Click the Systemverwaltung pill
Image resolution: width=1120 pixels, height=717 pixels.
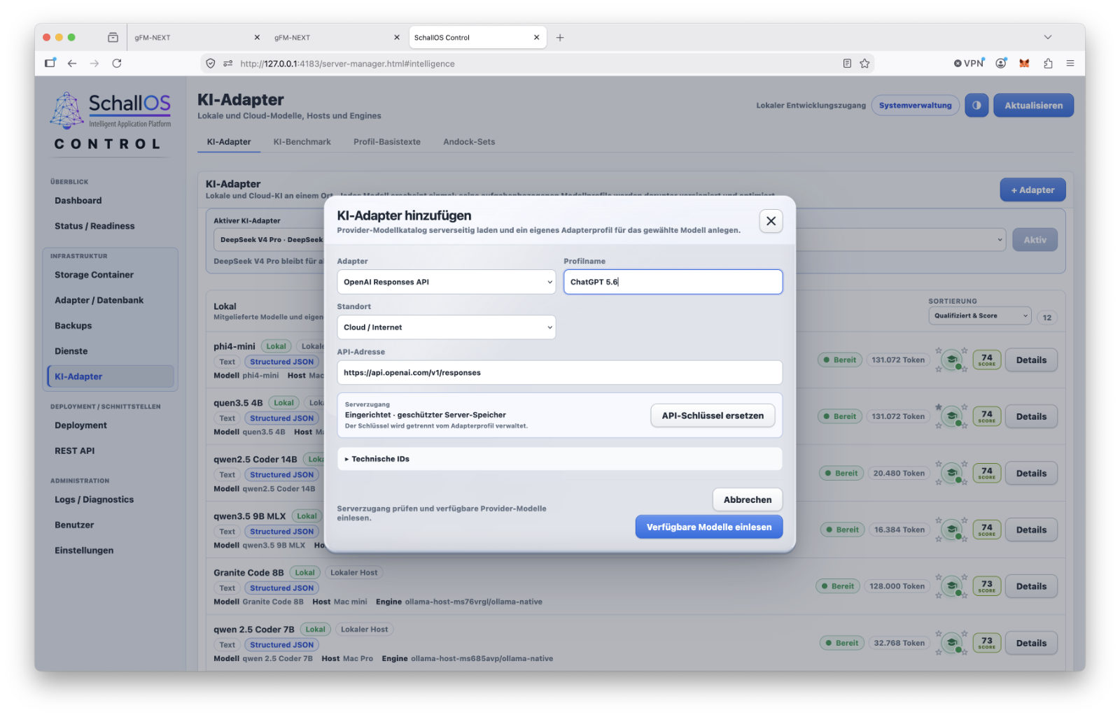(915, 106)
